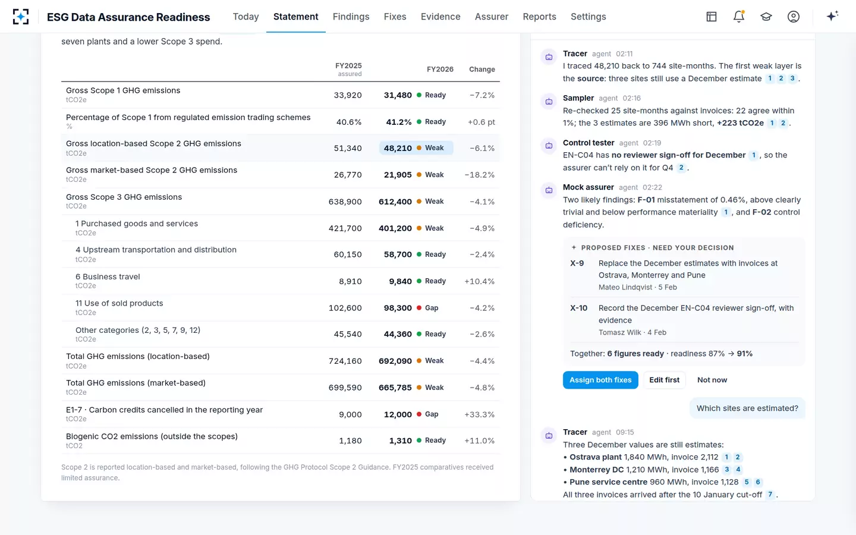This screenshot has height=535, width=856.
Task: Open citation 7 on cut-off message
Action: coord(770,495)
